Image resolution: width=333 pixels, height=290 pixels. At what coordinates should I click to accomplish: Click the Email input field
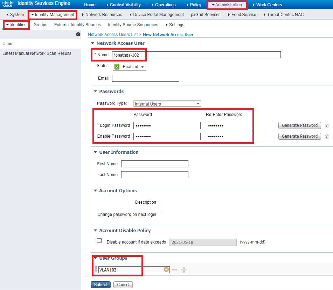145,78
